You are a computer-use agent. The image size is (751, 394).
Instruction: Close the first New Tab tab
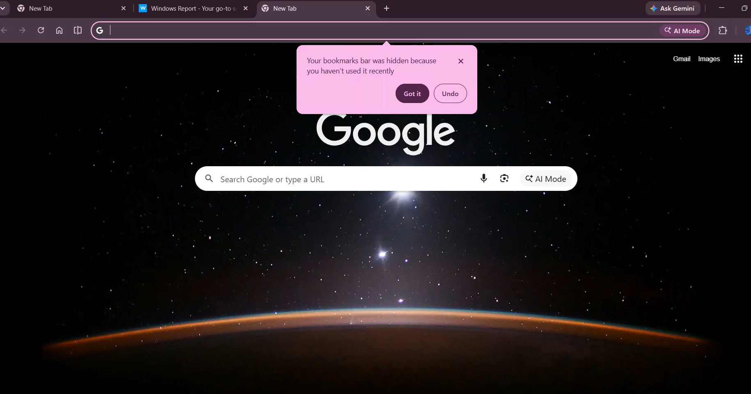point(124,8)
